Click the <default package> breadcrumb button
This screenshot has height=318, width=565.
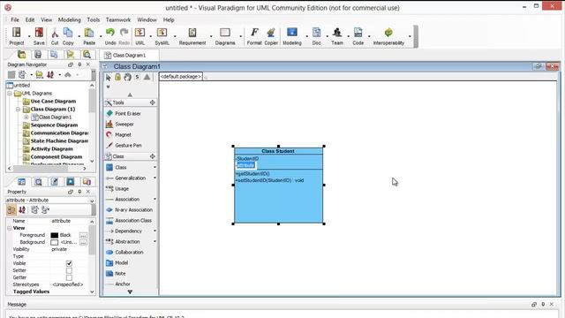pyautogui.click(x=180, y=77)
